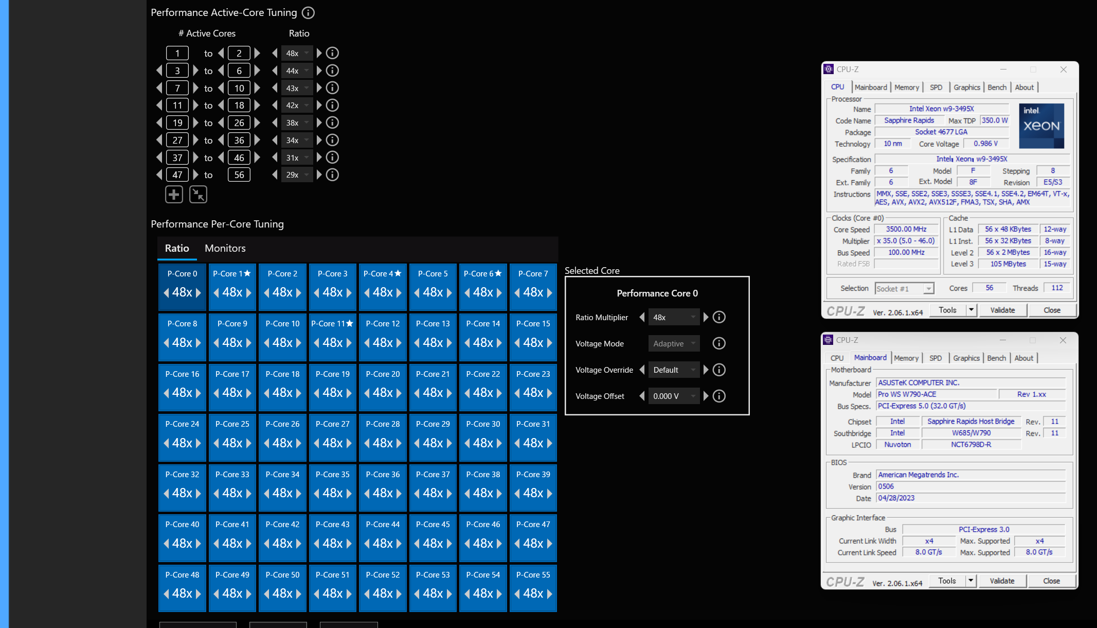The height and width of the screenshot is (628, 1097).
Task: Decrease start core count 47 arrow
Action: point(159,175)
